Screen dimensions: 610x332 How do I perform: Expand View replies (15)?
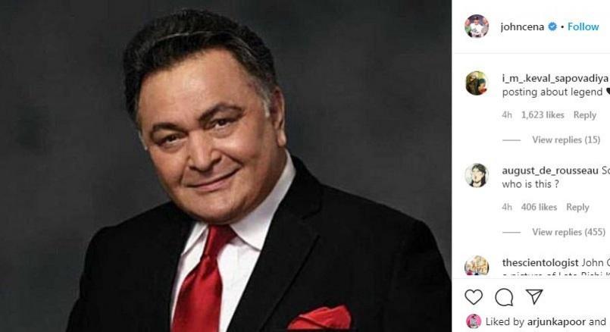pos(566,139)
